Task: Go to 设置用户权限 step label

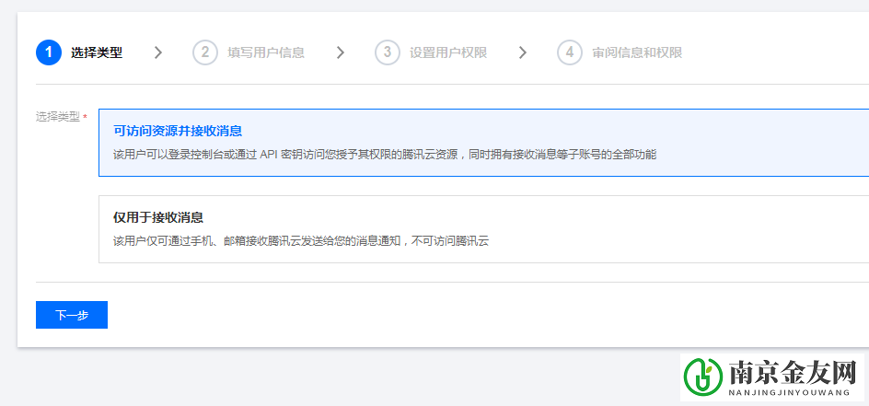Action: (x=448, y=52)
